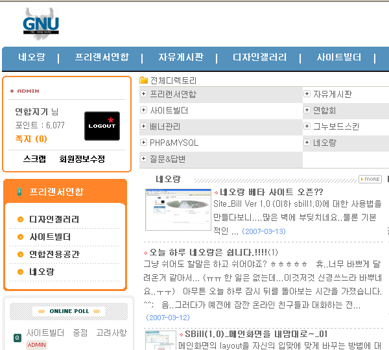Open the 쪽지 (0) messages link
The image size is (389, 350).
(x=31, y=139)
